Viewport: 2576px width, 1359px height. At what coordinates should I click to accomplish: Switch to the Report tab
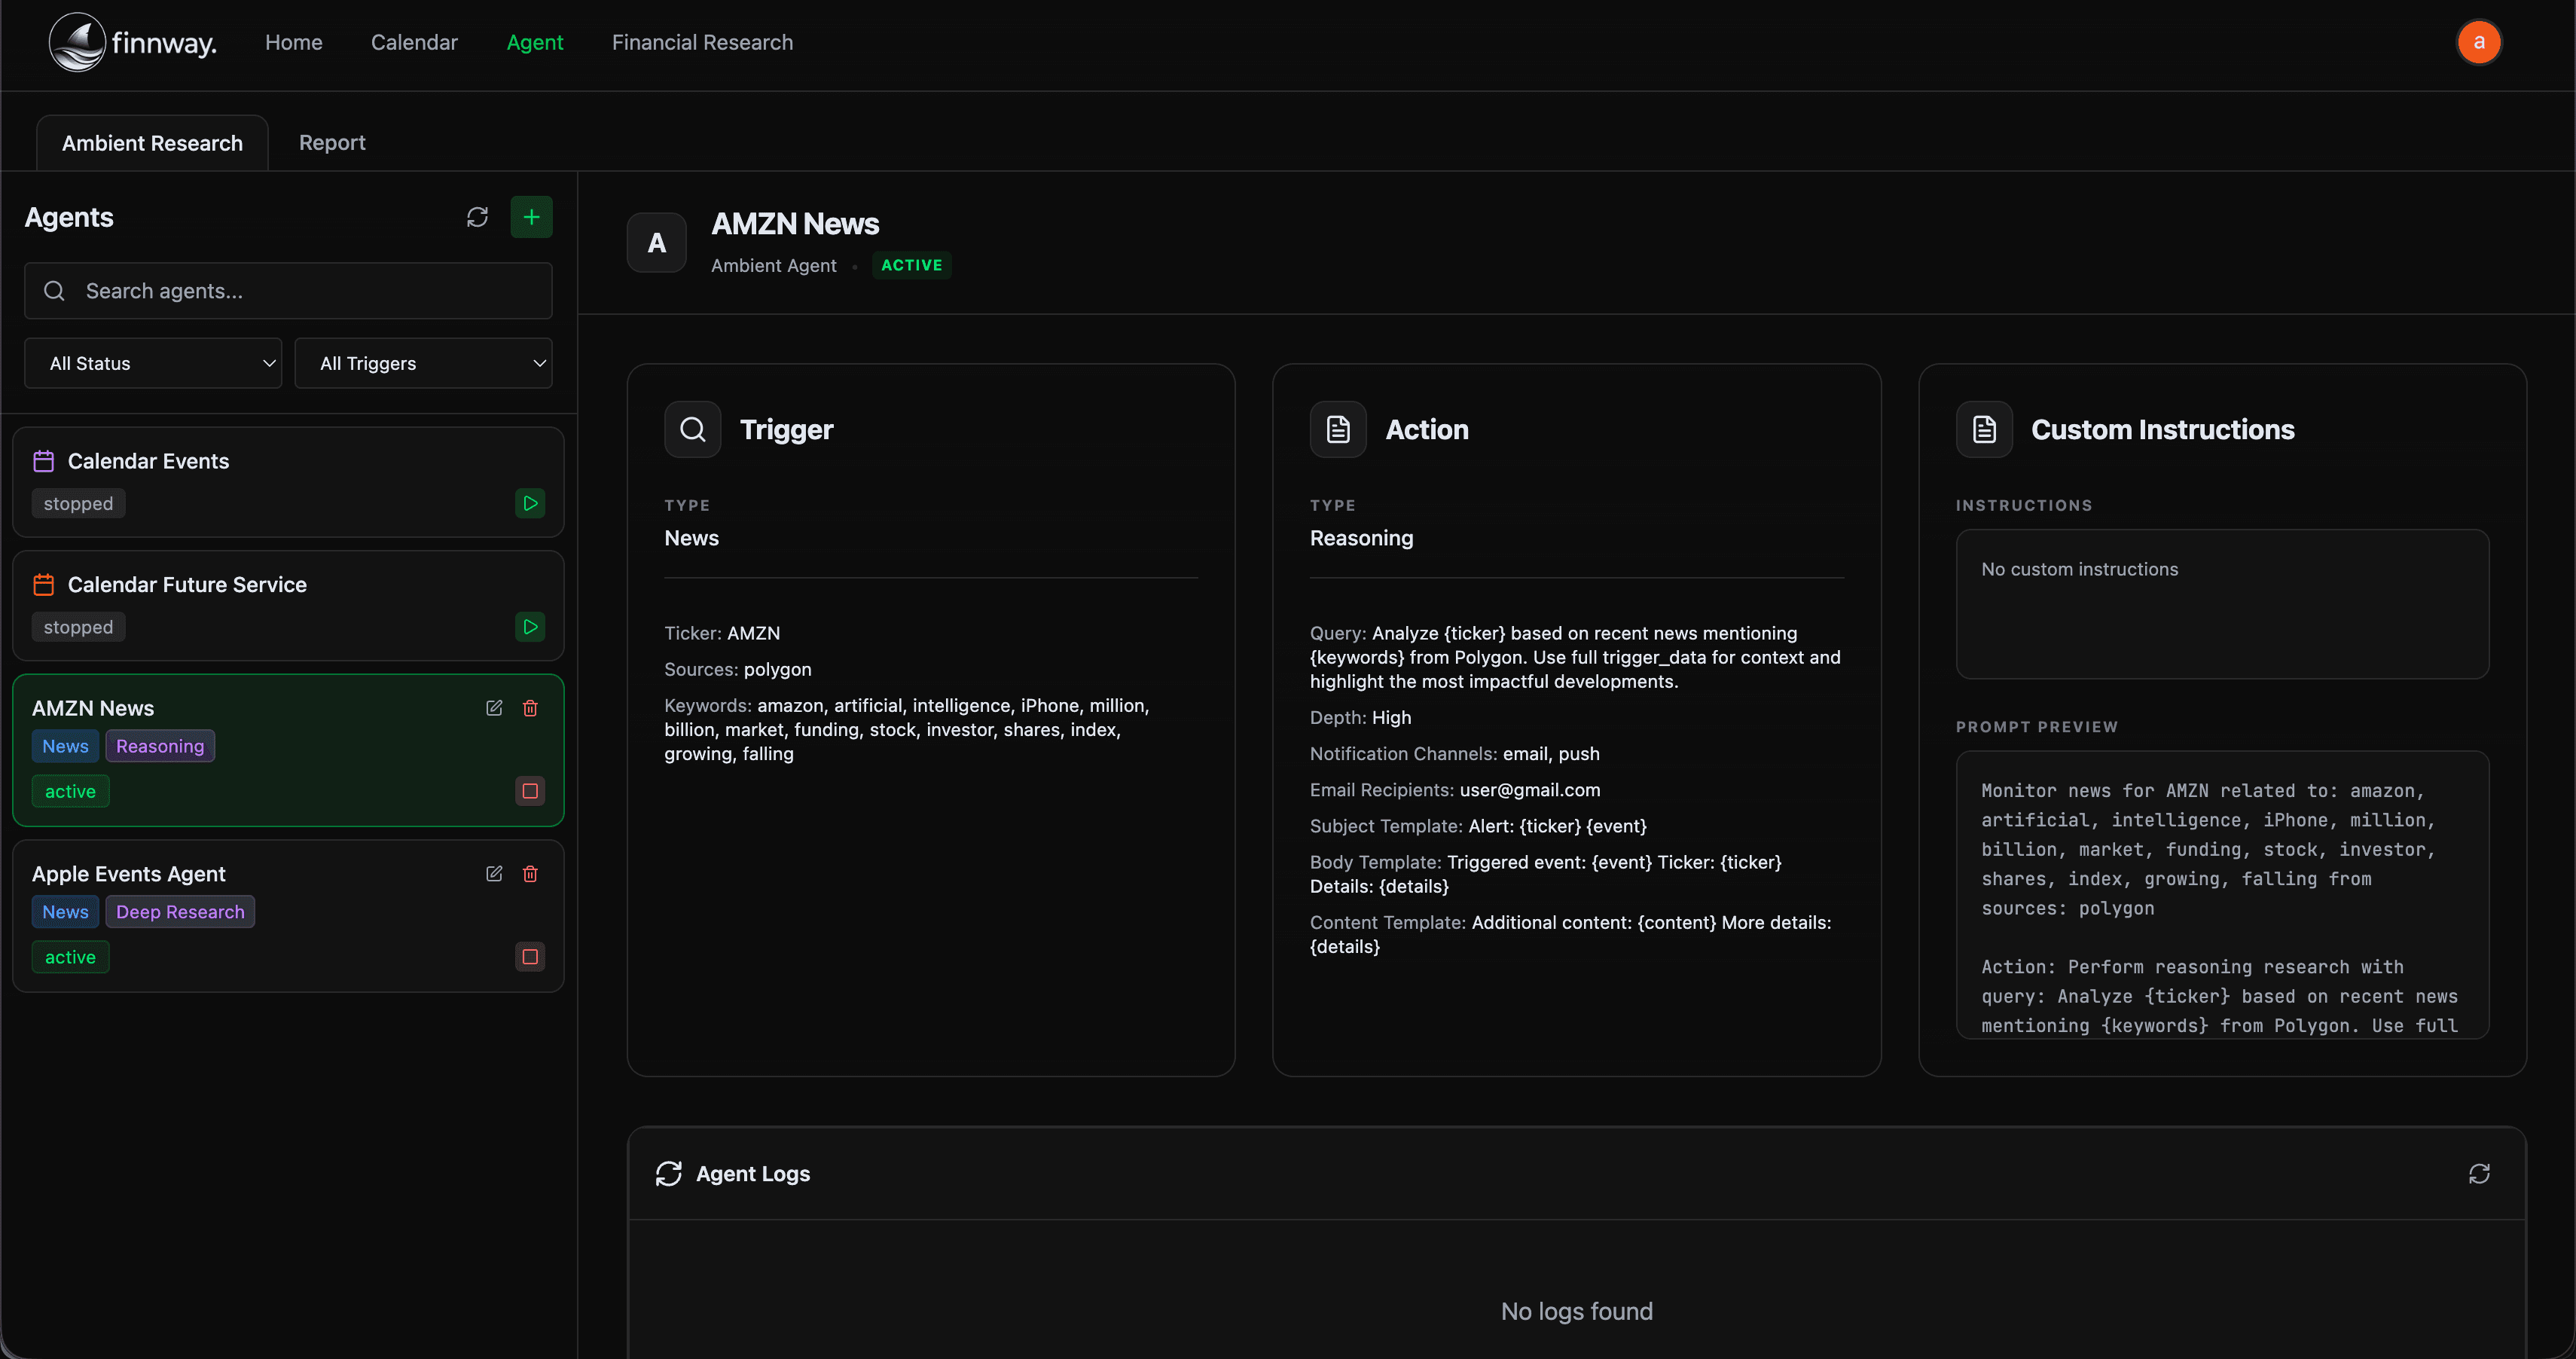pos(332,143)
